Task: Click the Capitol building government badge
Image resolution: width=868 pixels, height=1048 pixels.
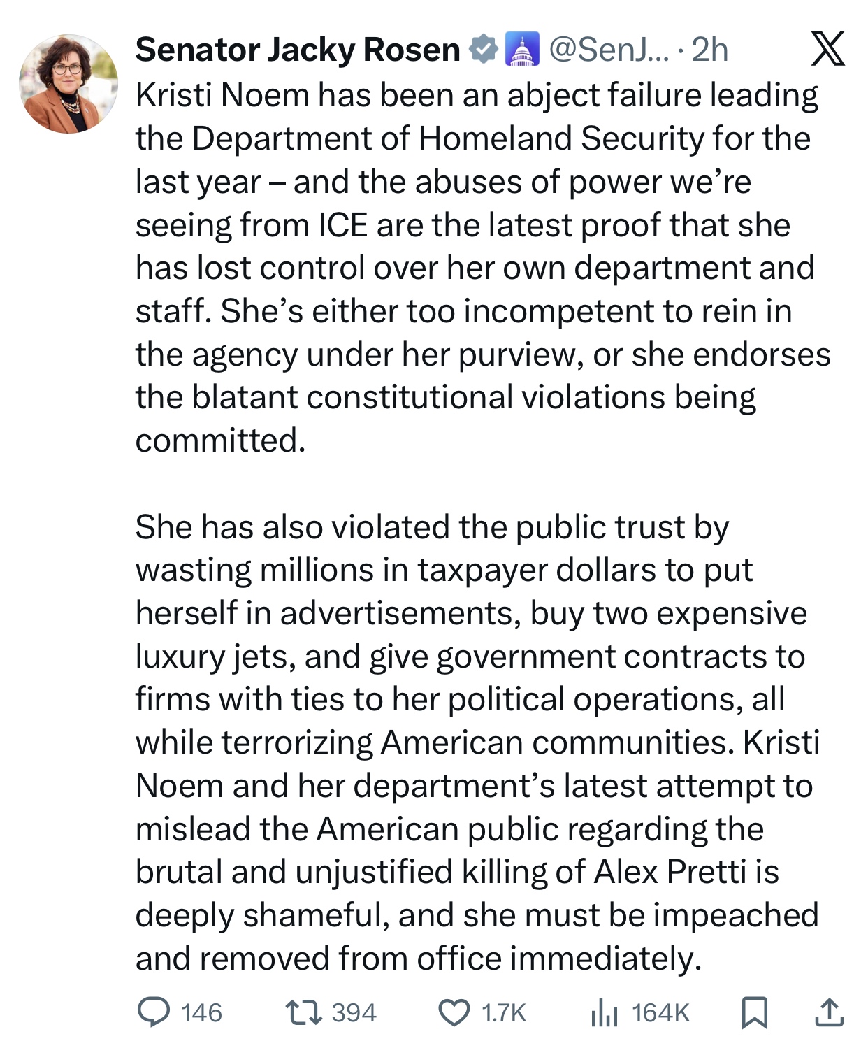Action: point(522,50)
